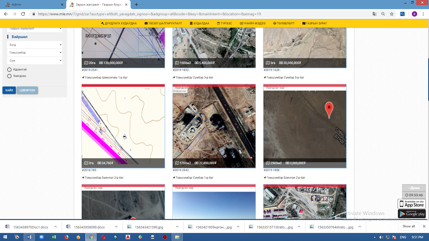Open File Explorer from the taskbar
429x241 pixels.
pyautogui.click(x=177, y=237)
